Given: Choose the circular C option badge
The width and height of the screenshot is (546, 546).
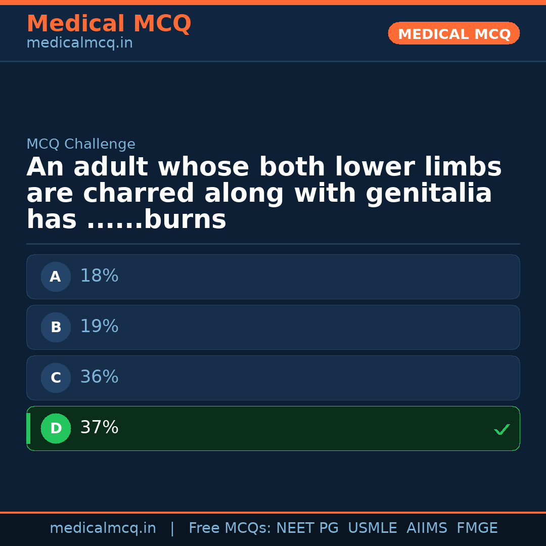Looking at the screenshot, I should 56,378.
